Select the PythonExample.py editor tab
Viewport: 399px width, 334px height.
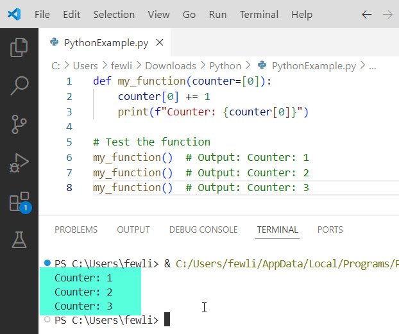pos(105,42)
